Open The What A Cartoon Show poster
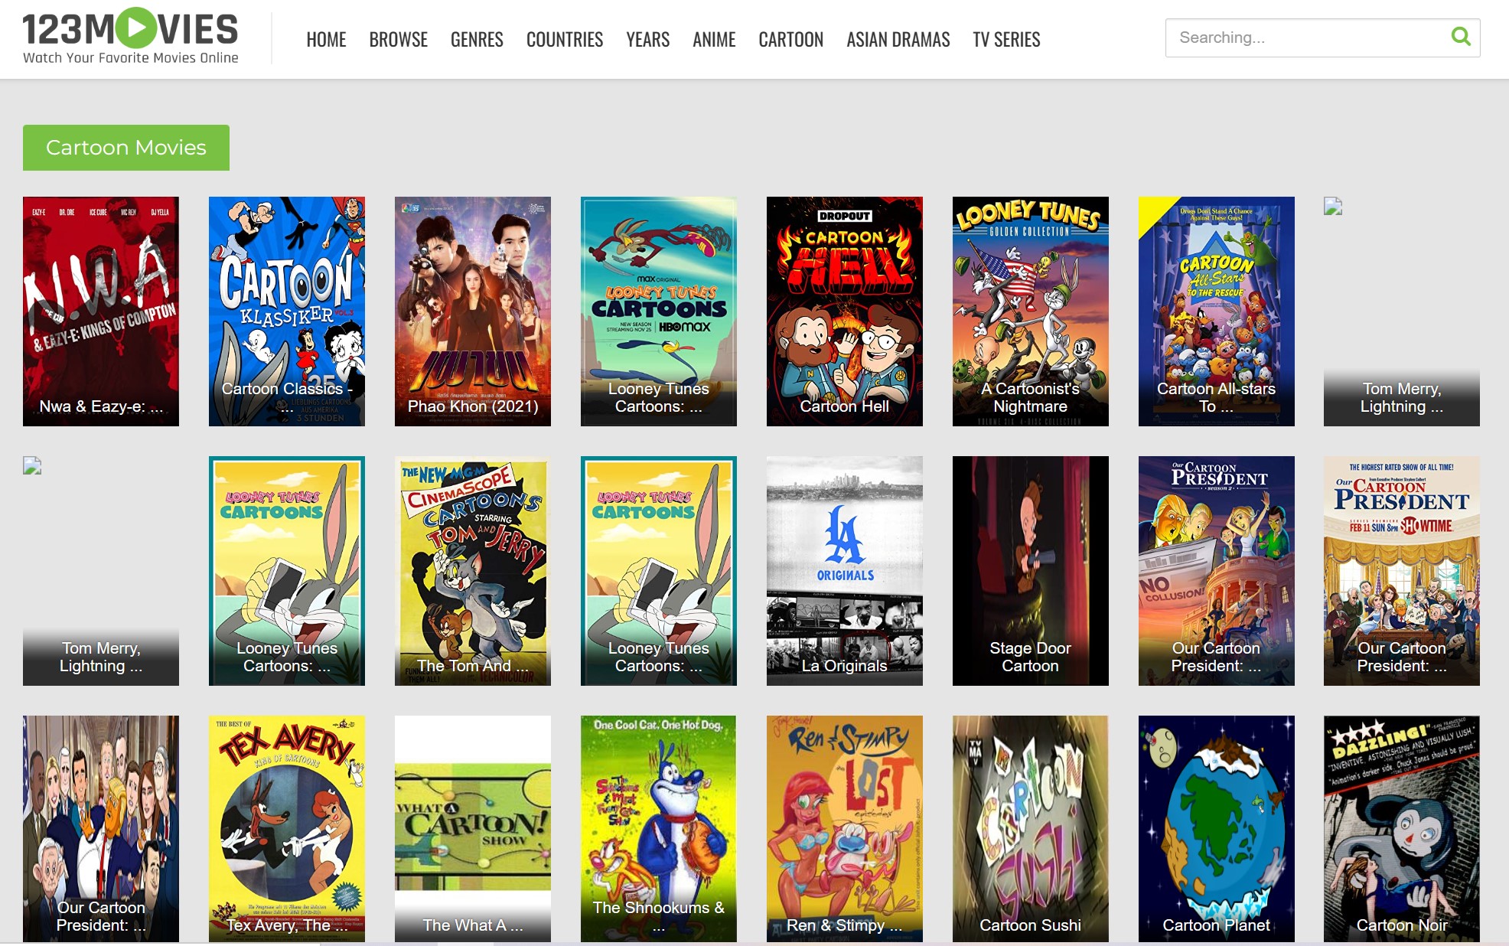This screenshot has width=1509, height=946. point(473,829)
